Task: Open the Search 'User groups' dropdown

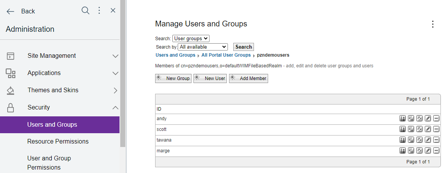Action: 191,38
